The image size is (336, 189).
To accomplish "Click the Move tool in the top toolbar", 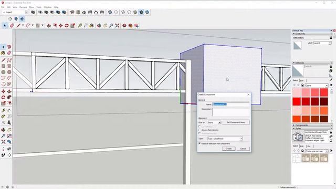I will (x=61, y=26).
